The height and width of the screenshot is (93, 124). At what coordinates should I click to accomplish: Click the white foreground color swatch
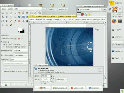coord(20,29)
